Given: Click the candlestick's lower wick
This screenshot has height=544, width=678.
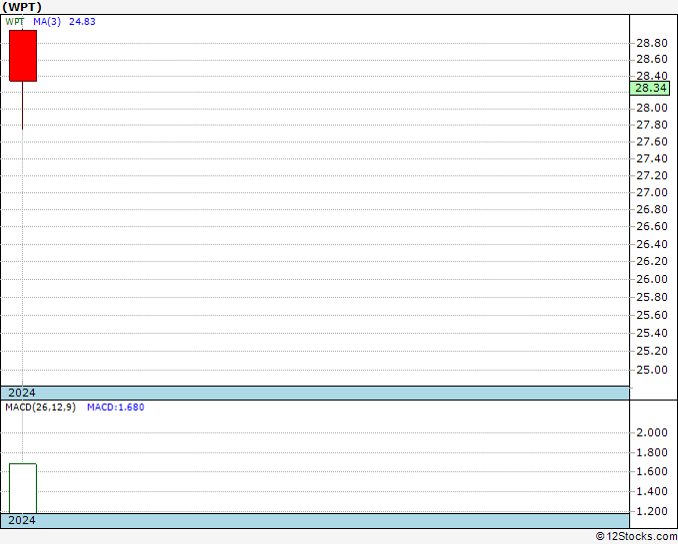Looking at the screenshot, I should point(23,106).
